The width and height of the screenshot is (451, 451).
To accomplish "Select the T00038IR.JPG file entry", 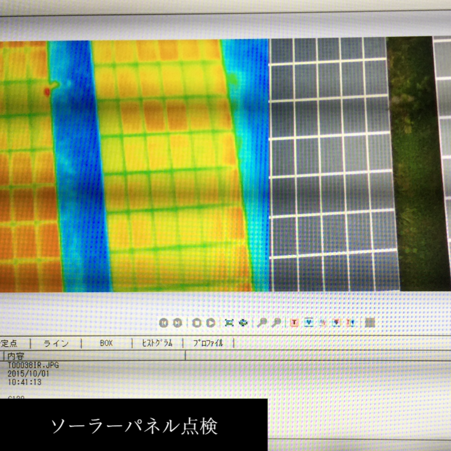I will click(x=33, y=365).
